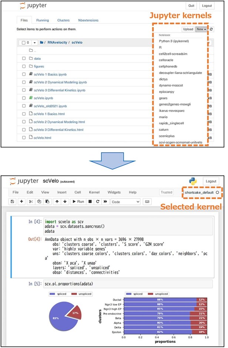Open the RNAvelocity breadcrumb link

click(x=57, y=42)
